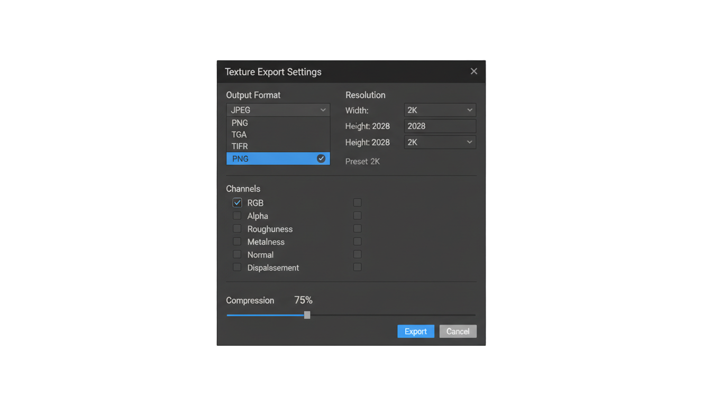Viewport: 711px width, 406px height.
Task: Click the Compression slider handle
Action: pyautogui.click(x=307, y=315)
